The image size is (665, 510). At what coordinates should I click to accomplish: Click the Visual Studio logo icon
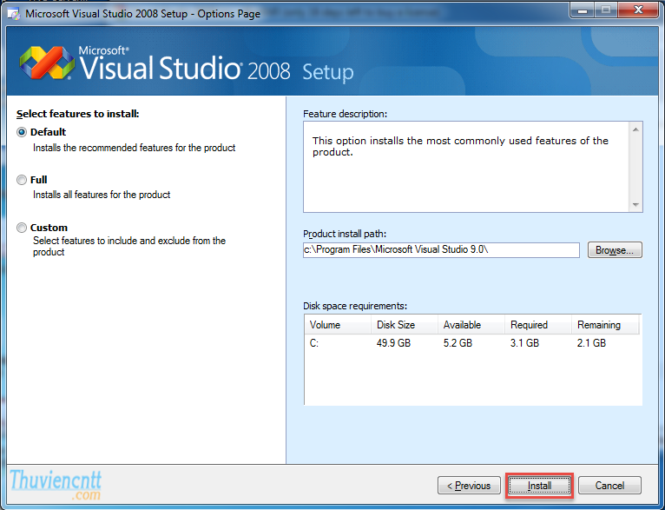pos(47,63)
